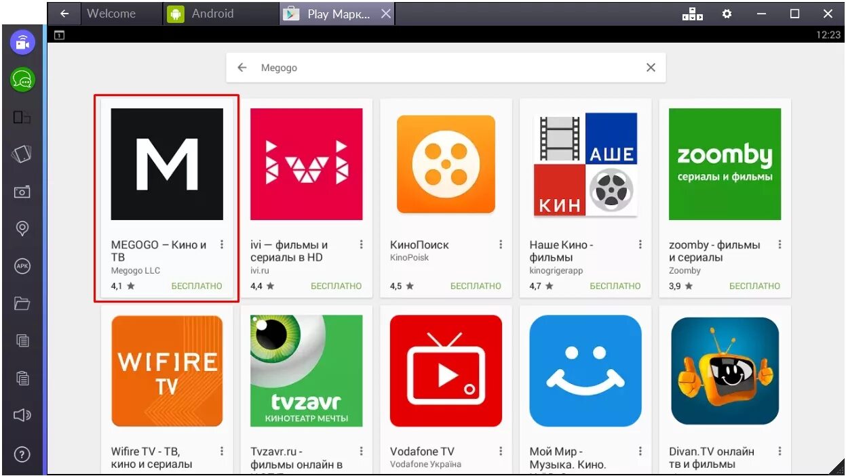This screenshot has width=846, height=476.
Task: Click the notification icon in the status bar
Action: [x=60, y=35]
